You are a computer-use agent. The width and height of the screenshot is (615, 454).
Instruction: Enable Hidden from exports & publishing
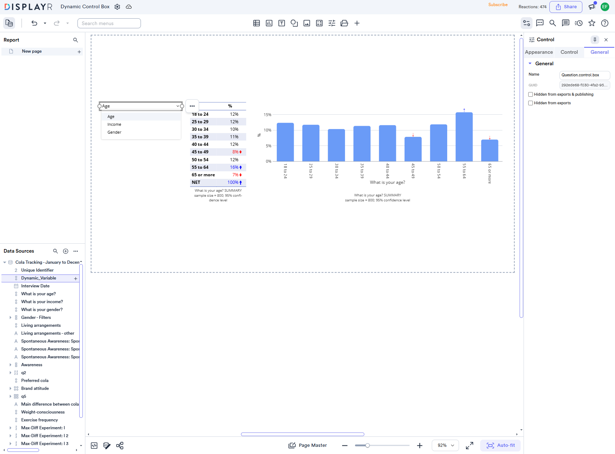tap(530, 95)
